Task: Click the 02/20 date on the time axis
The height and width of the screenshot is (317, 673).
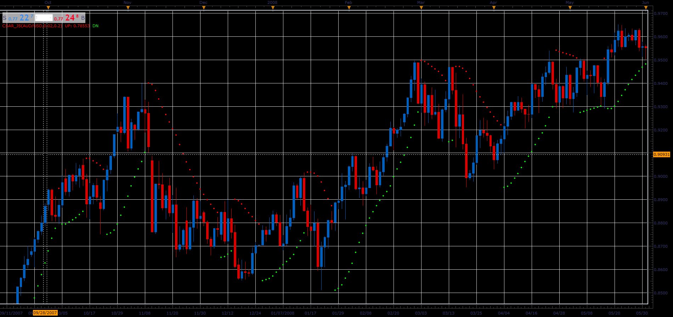Action: click(393, 313)
